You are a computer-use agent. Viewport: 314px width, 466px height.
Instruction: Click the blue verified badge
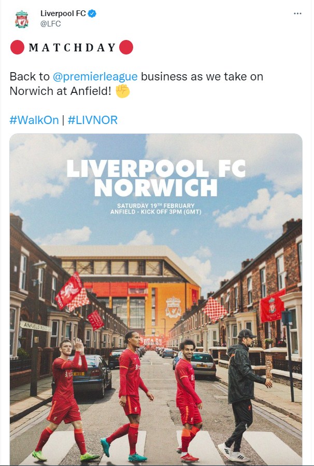[x=92, y=13]
